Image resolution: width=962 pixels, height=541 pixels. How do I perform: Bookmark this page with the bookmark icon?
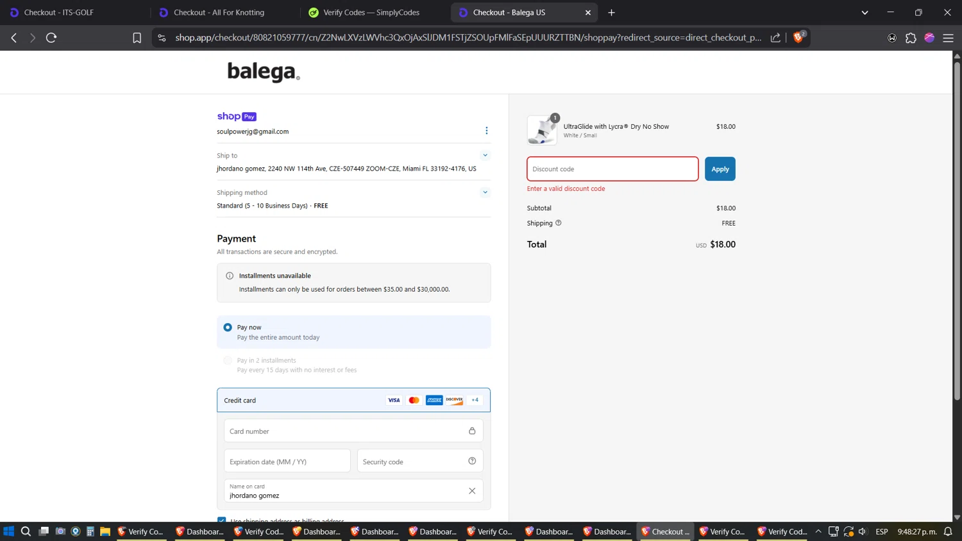point(137,38)
